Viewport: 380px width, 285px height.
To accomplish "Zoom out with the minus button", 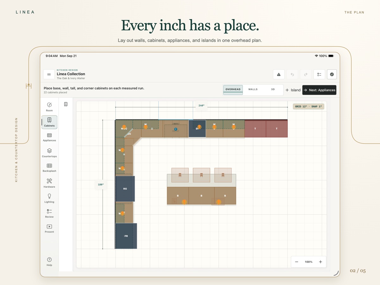I will 297,262.
